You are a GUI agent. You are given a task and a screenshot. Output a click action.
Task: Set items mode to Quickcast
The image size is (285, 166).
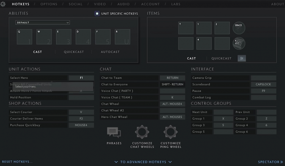[x=221, y=59]
